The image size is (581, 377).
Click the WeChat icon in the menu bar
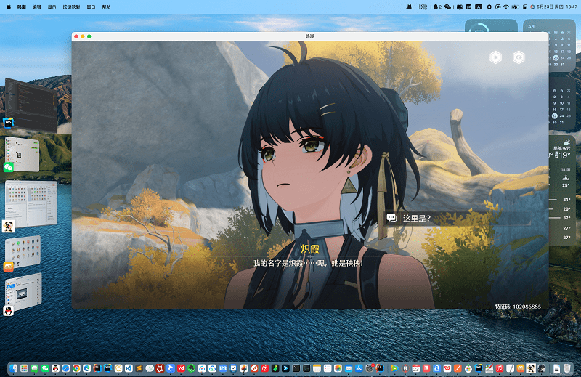[448, 6]
